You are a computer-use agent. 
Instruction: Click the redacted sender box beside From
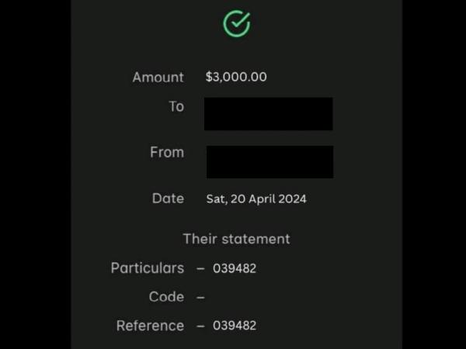(270, 162)
